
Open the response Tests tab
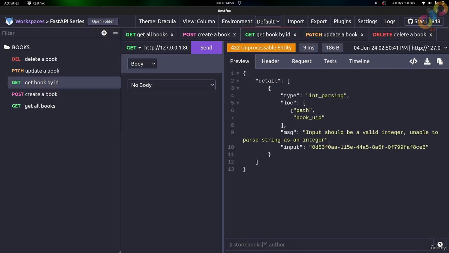point(330,61)
